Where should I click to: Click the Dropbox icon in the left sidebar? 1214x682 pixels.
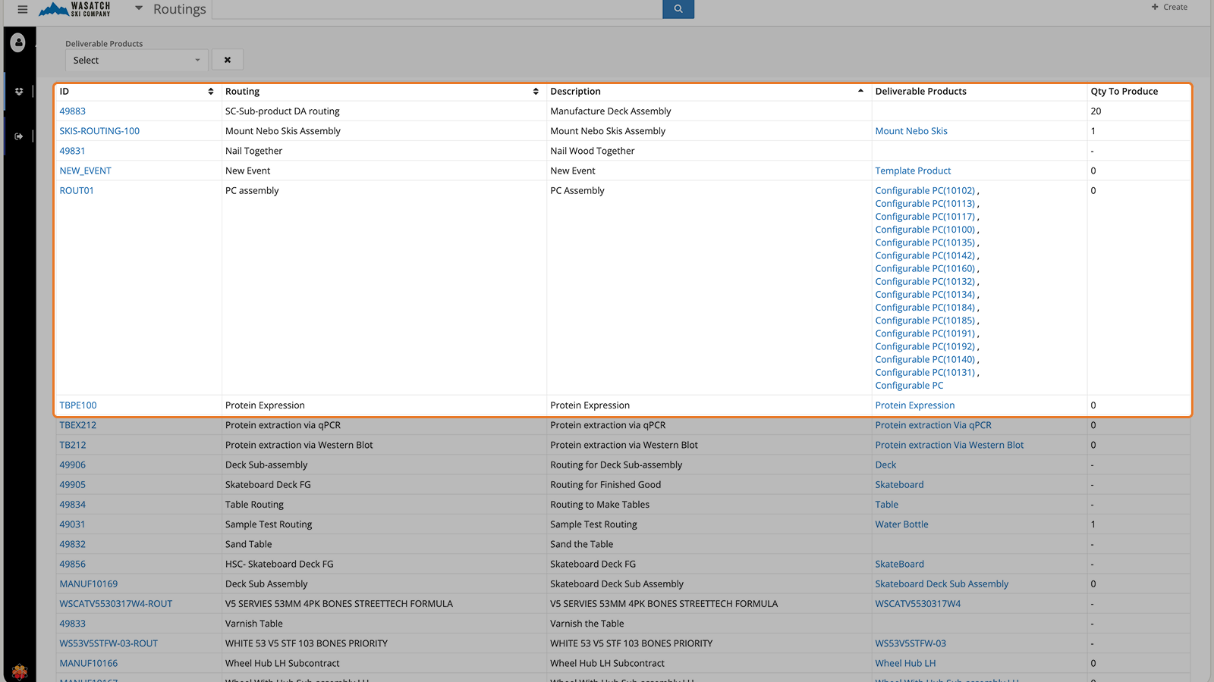tap(18, 90)
